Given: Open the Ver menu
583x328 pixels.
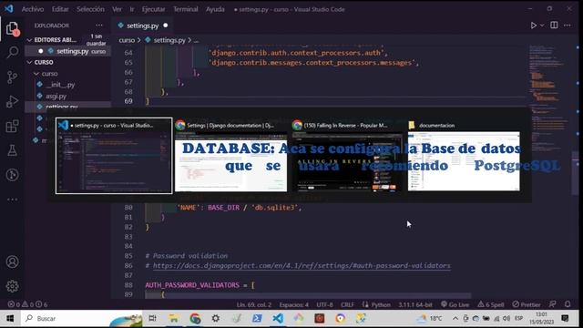Looking at the screenshot, I should pos(117,9).
